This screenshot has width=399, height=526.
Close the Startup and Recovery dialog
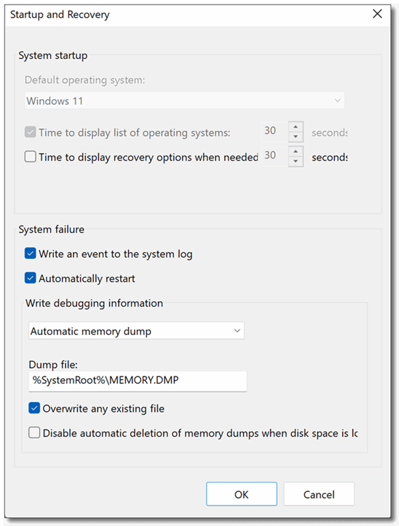tap(377, 14)
